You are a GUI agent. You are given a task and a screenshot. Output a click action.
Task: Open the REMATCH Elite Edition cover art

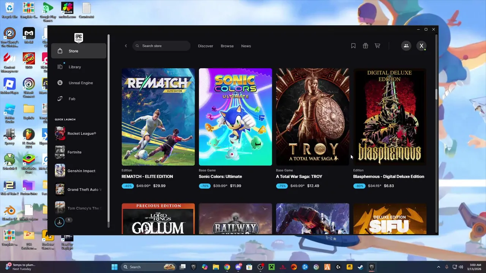pos(158,117)
